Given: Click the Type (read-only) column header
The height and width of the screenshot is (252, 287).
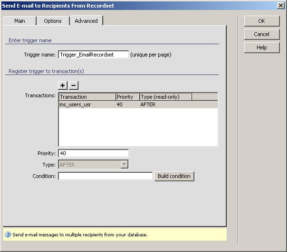Looking at the screenshot, I should [x=165, y=97].
